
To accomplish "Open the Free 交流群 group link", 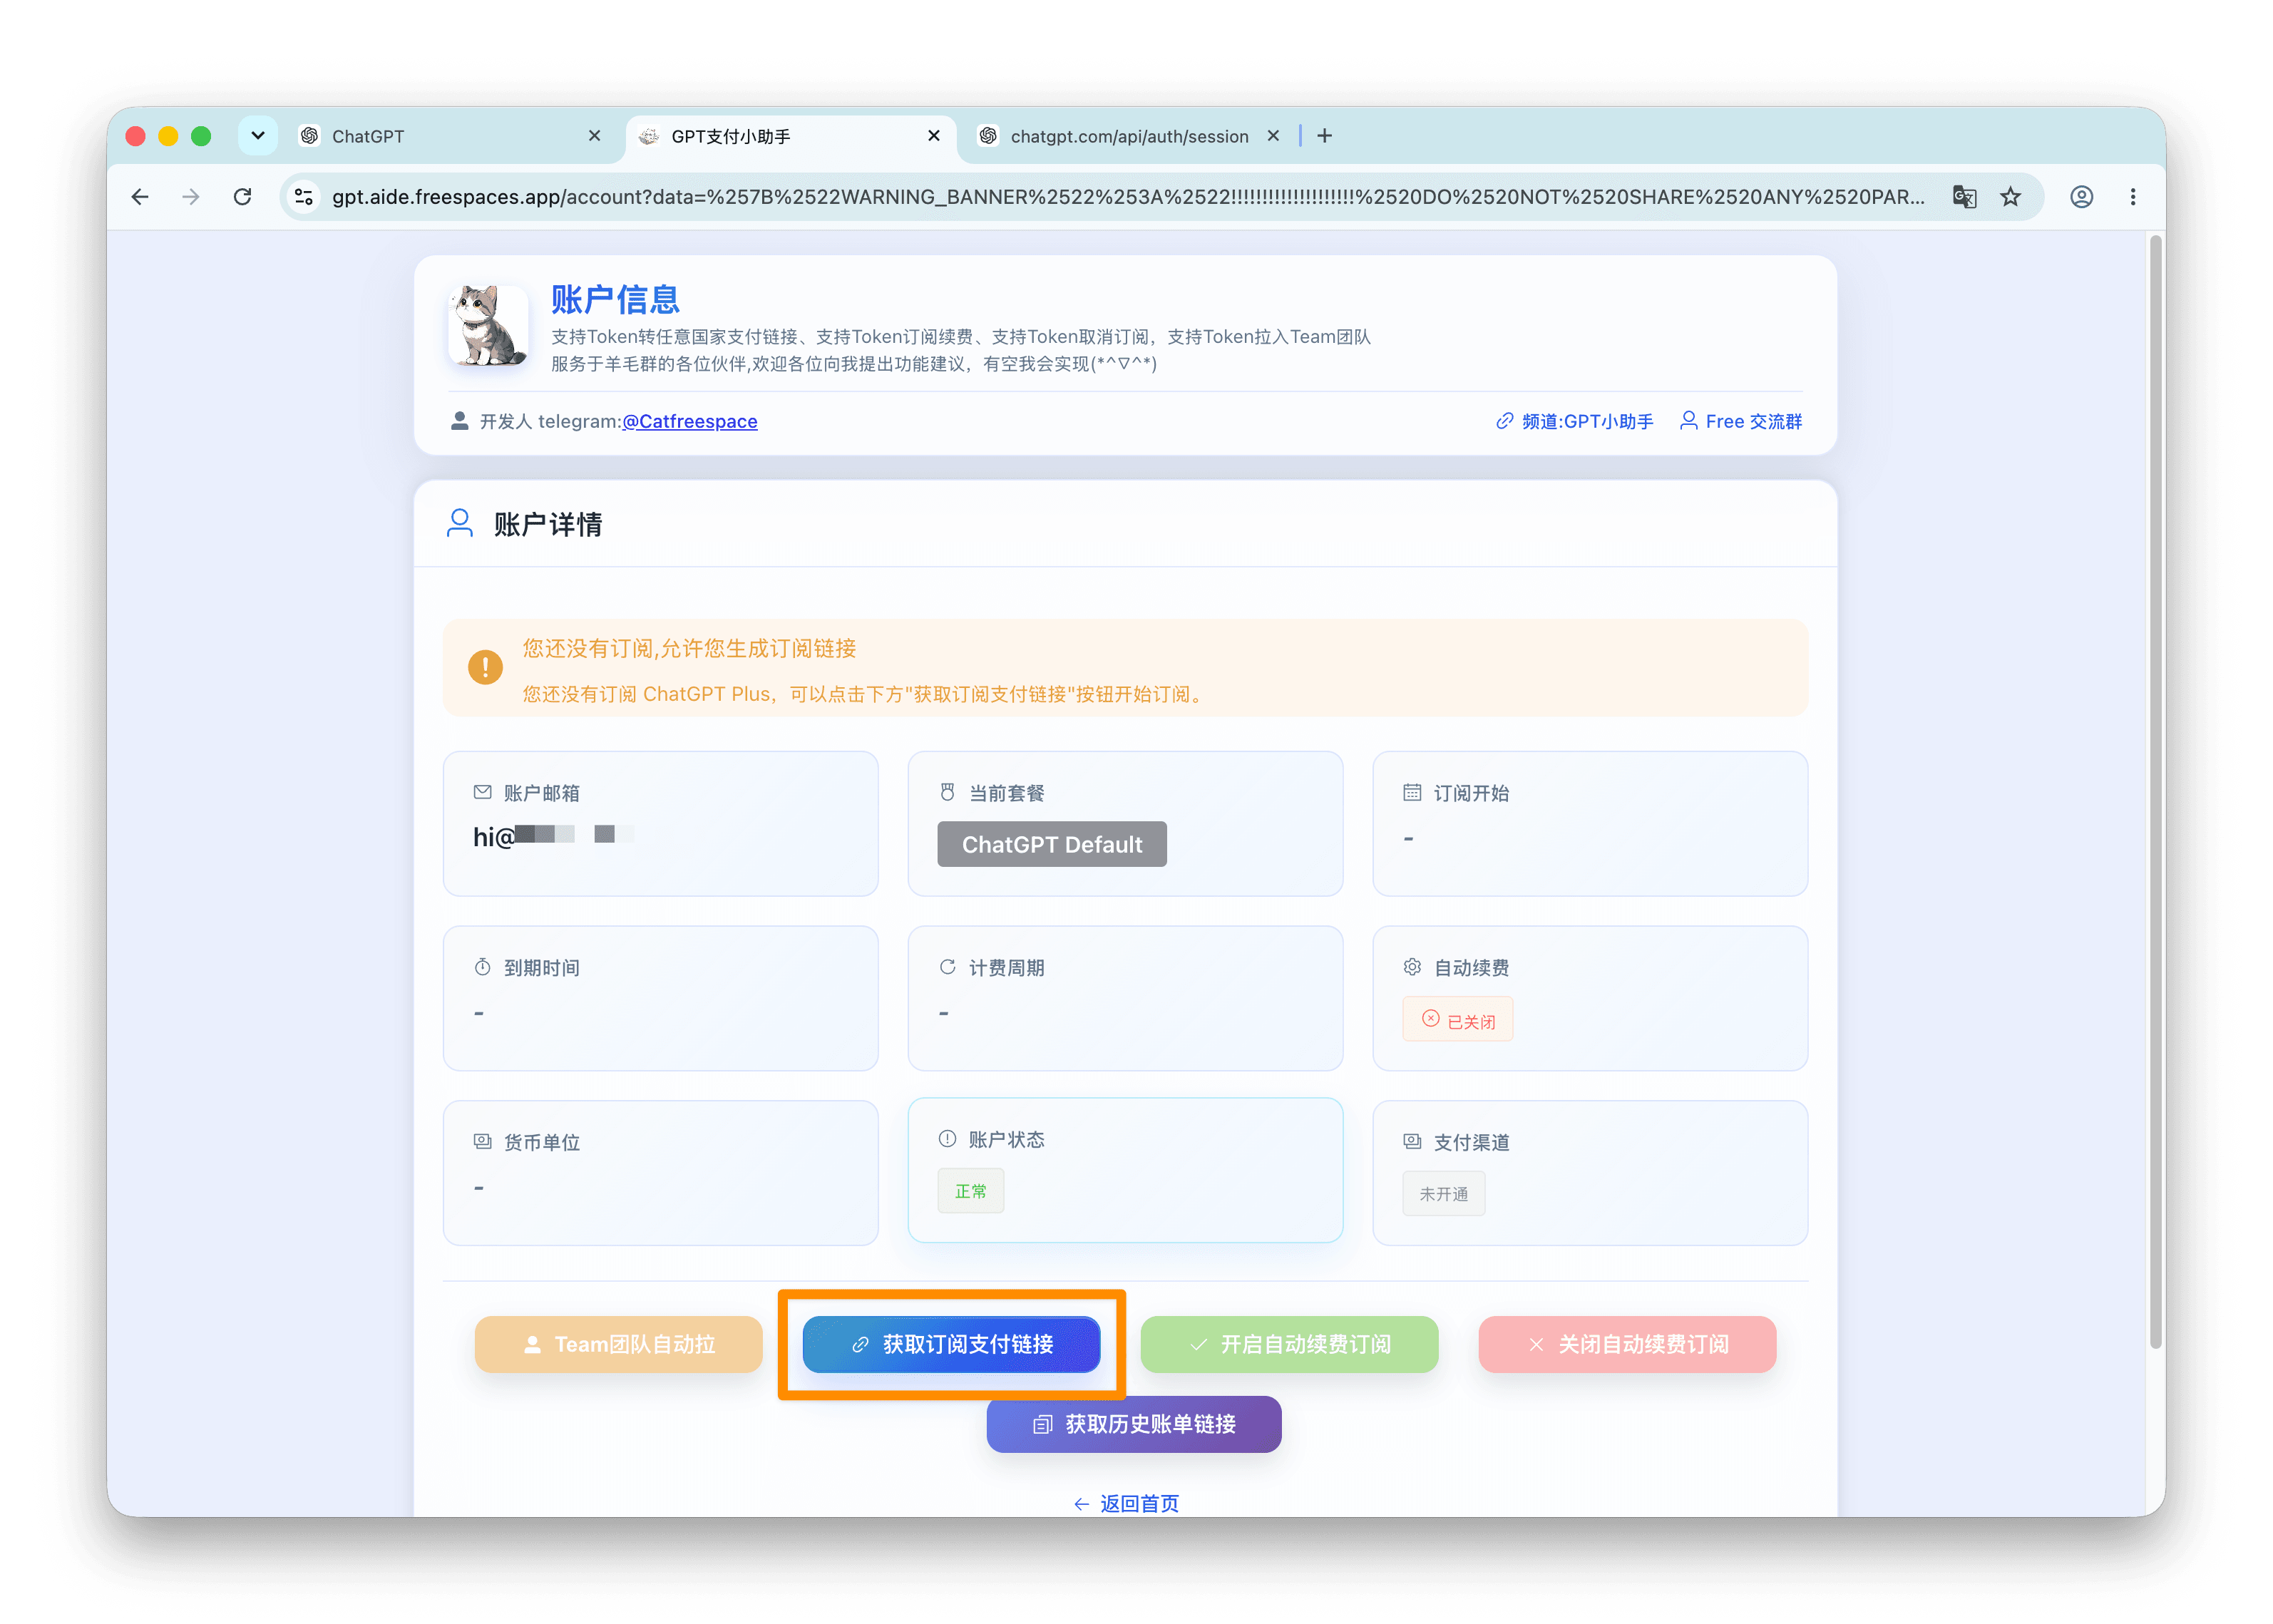I will point(1741,421).
